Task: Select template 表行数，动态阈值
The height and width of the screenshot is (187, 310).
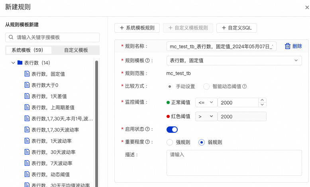Action: [51, 175]
